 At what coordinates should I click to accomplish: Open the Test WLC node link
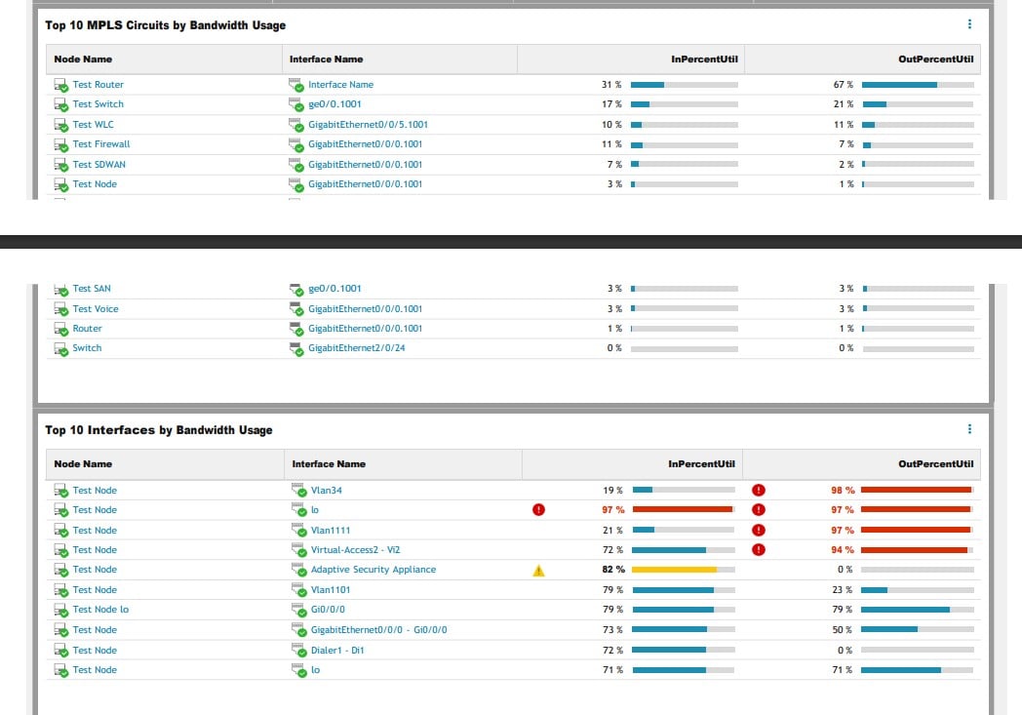click(94, 124)
